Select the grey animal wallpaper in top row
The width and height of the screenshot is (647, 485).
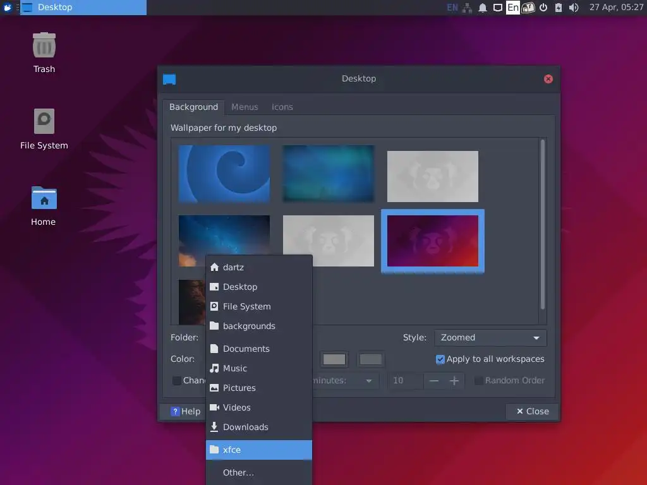pos(432,177)
